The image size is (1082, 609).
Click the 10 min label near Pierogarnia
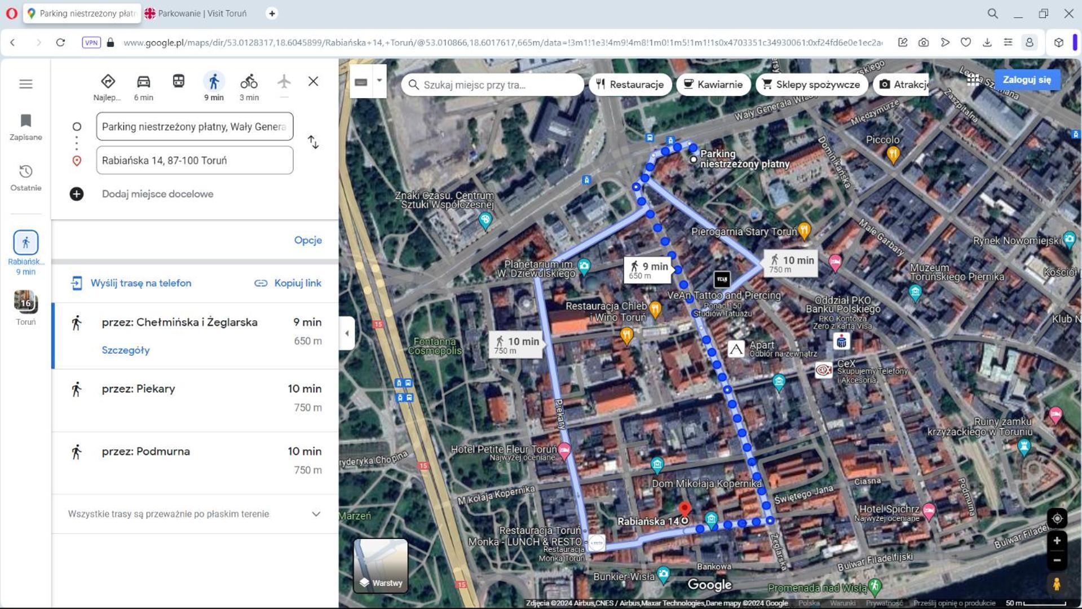point(791,263)
